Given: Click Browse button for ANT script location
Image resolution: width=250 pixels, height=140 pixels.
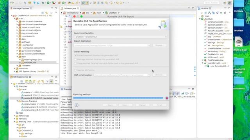Looking at the screenshot, I should pos(159,75).
